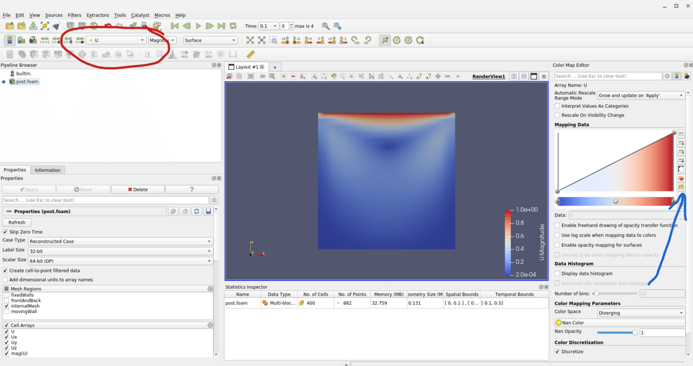Toggle visibility eye of post.foam
Viewport: 693px width, 366px height.
pos(4,82)
